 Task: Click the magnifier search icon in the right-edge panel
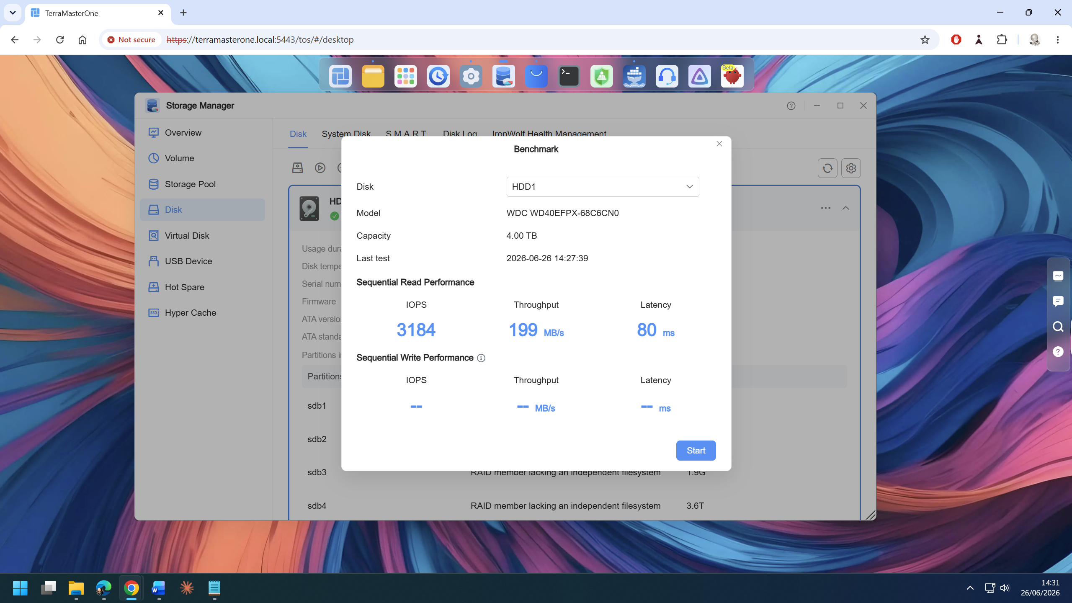[1058, 327]
